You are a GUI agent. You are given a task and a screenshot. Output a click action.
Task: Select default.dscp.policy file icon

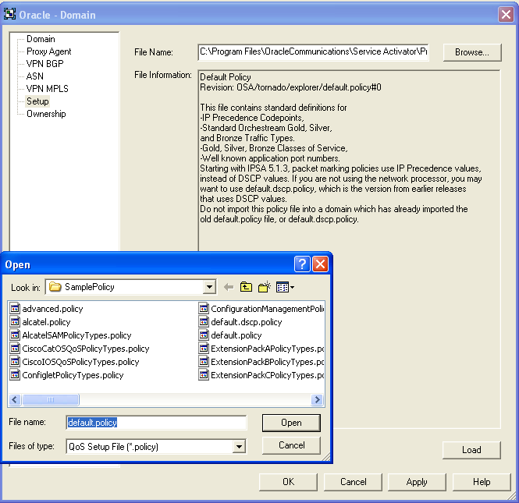point(204,321)
